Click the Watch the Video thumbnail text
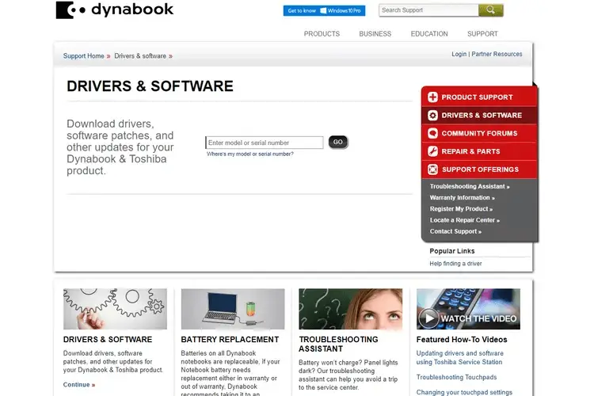594x396 pixels. click(478, 318)
